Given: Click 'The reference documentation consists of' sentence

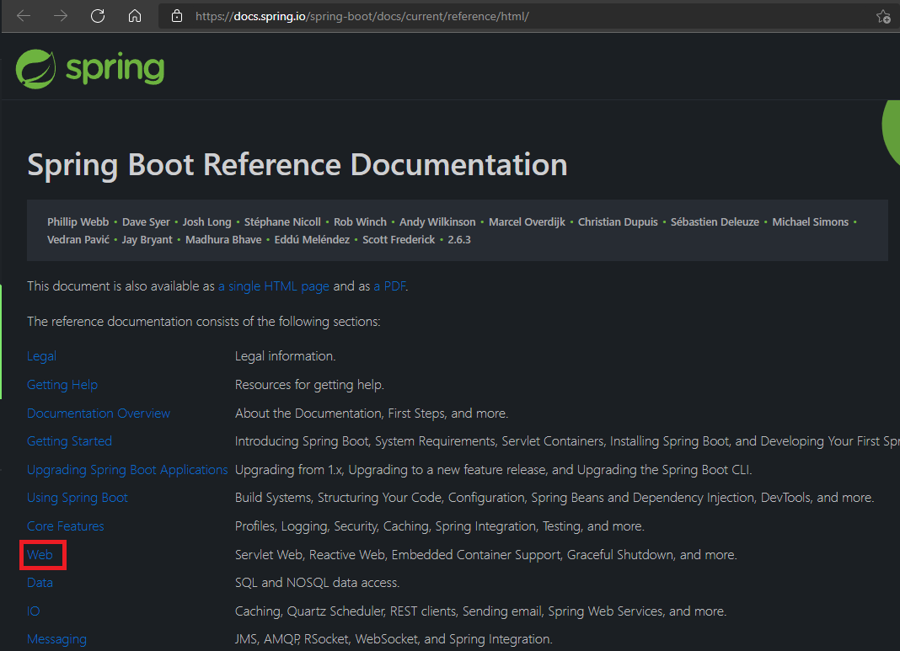Looking at the screenshot, I should [x=204, y=321].
